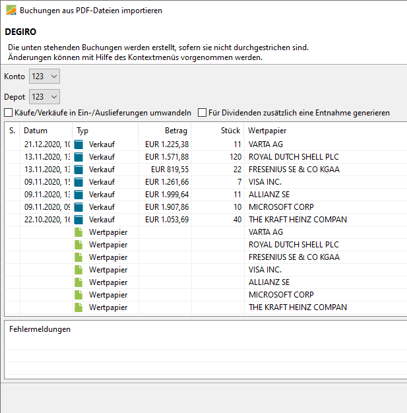Select the amount EUR 1.907,86
This screenshot has width=407, height=413.
point(167,207)
